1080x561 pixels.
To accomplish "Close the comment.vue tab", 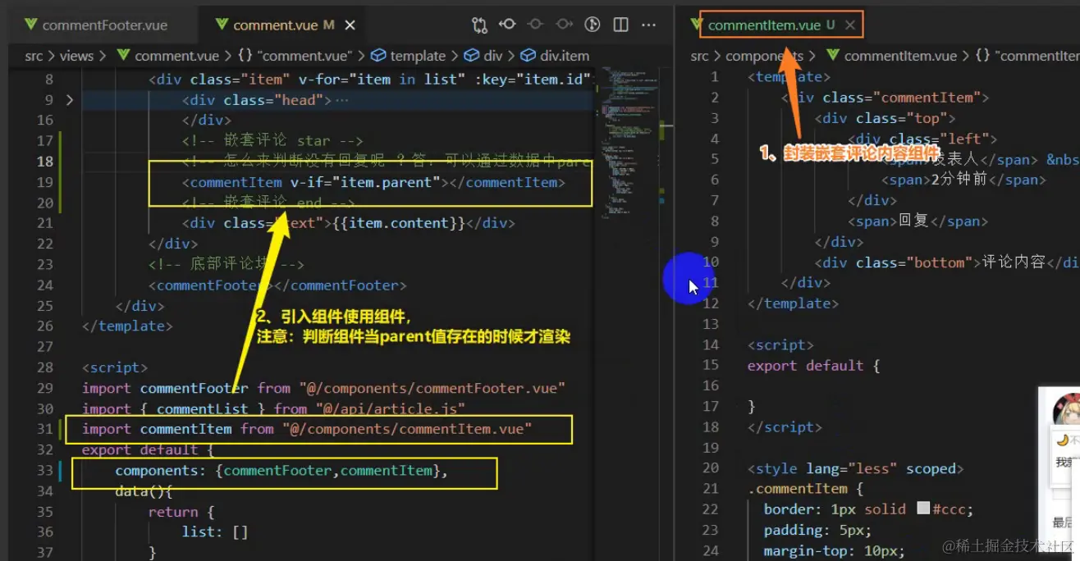I will 350,25.
